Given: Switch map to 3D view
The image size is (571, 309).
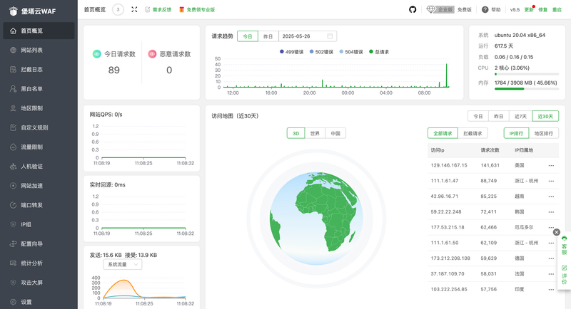Looking at the screenshot, I should click(x=295, y=134).
